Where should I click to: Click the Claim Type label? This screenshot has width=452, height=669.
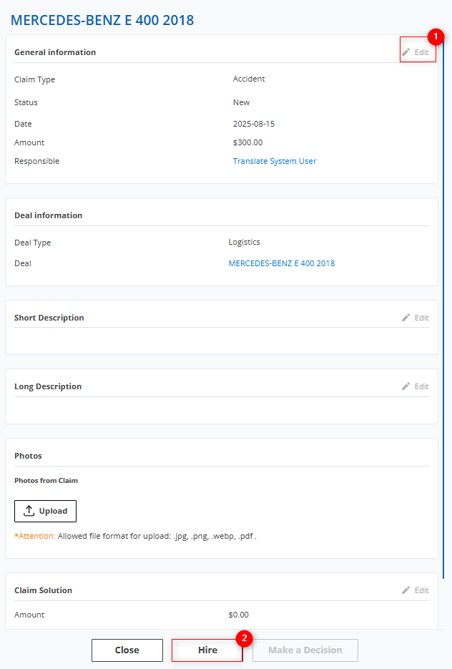[34, 80]
